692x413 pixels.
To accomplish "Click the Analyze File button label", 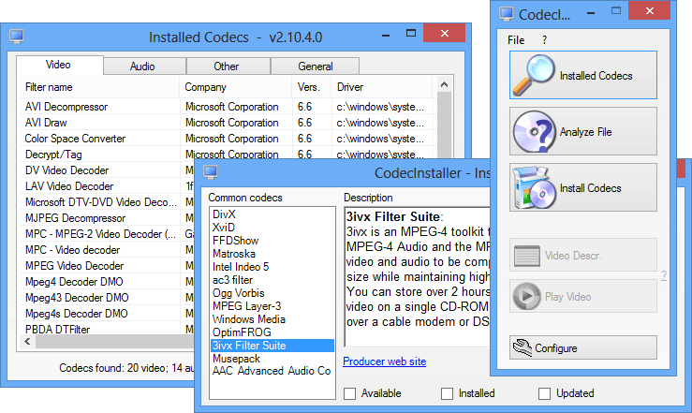I will [585, 132].
